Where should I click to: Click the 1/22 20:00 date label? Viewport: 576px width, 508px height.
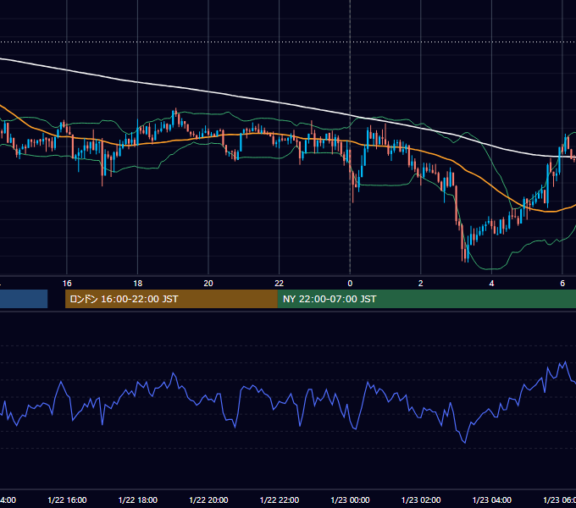coord(208,500)
